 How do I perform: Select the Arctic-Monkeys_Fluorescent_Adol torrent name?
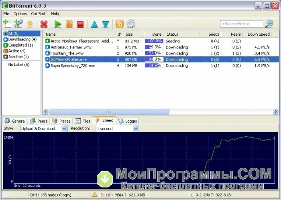click(82, 41)
